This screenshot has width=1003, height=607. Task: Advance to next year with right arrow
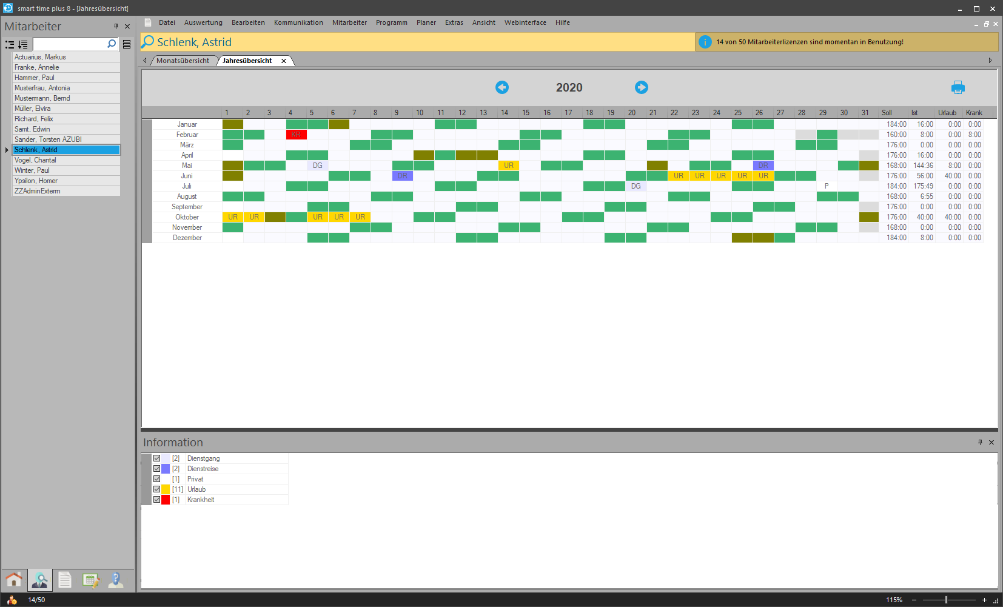641,87
